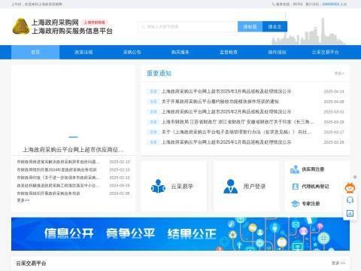
Task: Open news item dated 2024-09-29
Action: coord(58,185)
